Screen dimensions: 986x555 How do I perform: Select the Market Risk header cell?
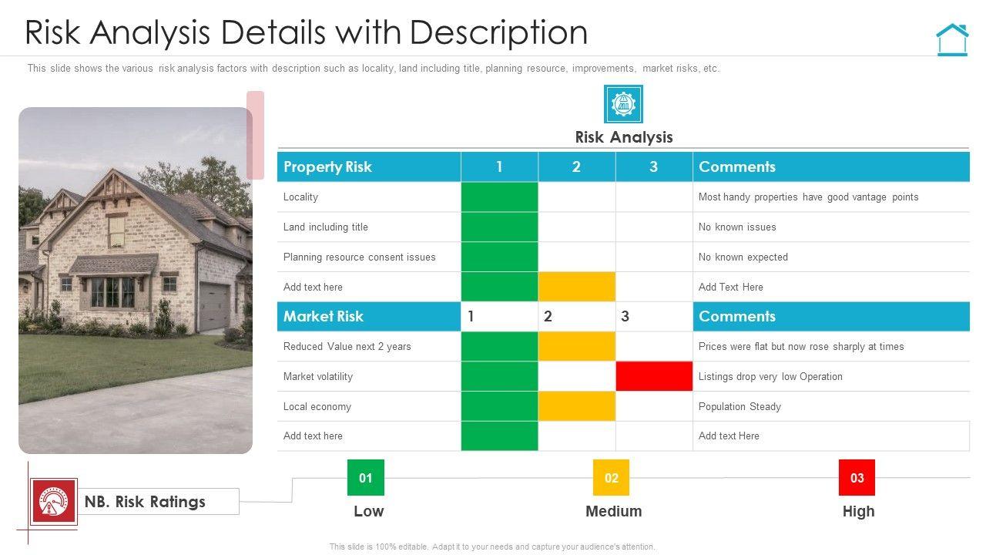368,316
